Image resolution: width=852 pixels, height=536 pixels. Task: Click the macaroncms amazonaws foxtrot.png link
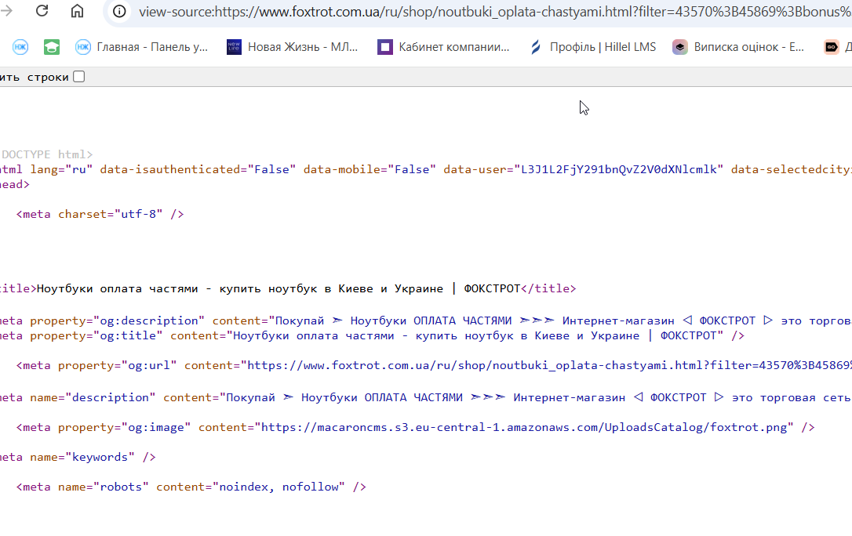524,428
